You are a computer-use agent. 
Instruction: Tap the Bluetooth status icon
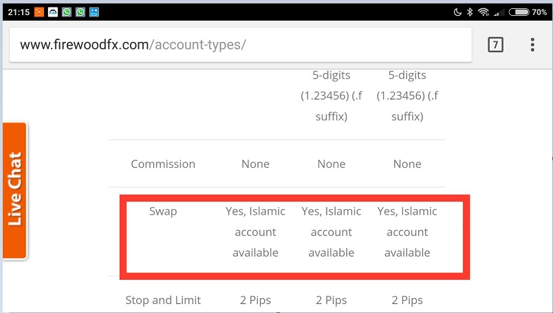coord(470,12)
